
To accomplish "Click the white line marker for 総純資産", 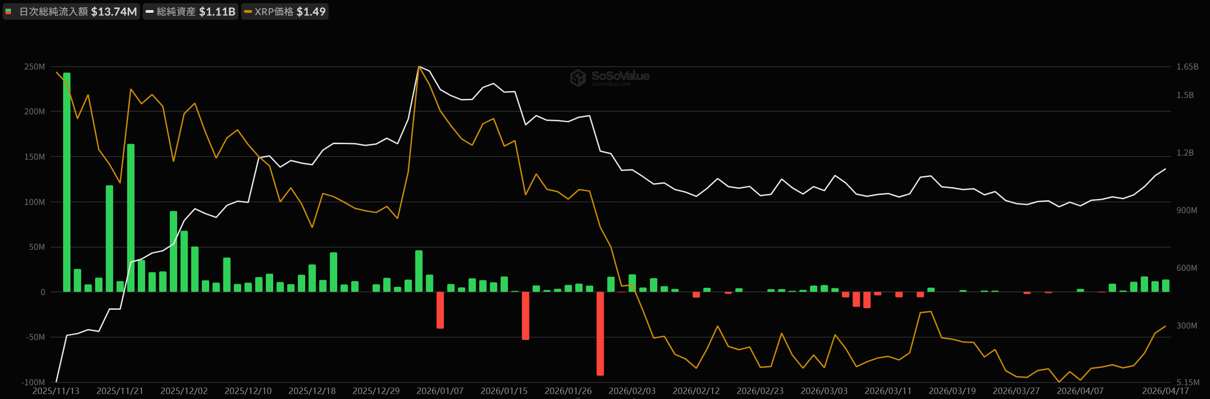I will coord(149,12).
